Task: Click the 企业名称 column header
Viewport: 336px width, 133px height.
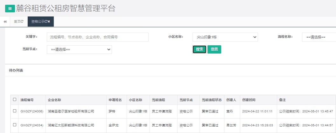Action: click(x=54, y=100)
